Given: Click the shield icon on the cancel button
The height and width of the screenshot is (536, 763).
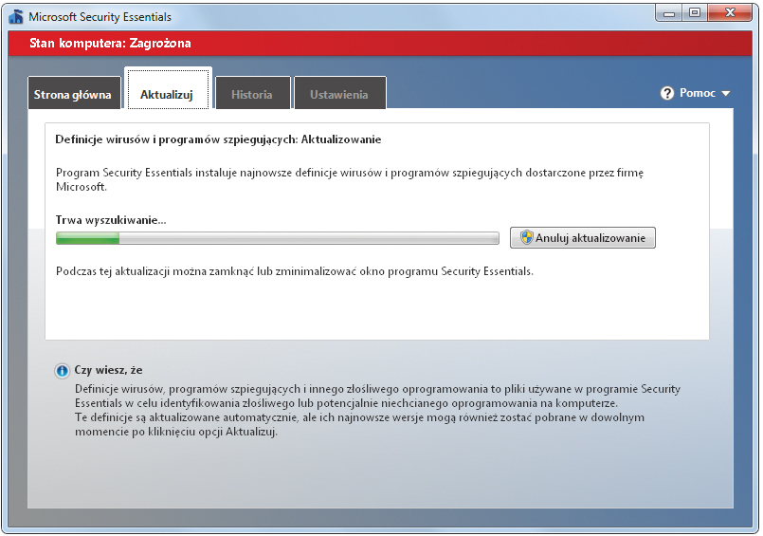Looking at the screenshot, I should tap(526, 238).
